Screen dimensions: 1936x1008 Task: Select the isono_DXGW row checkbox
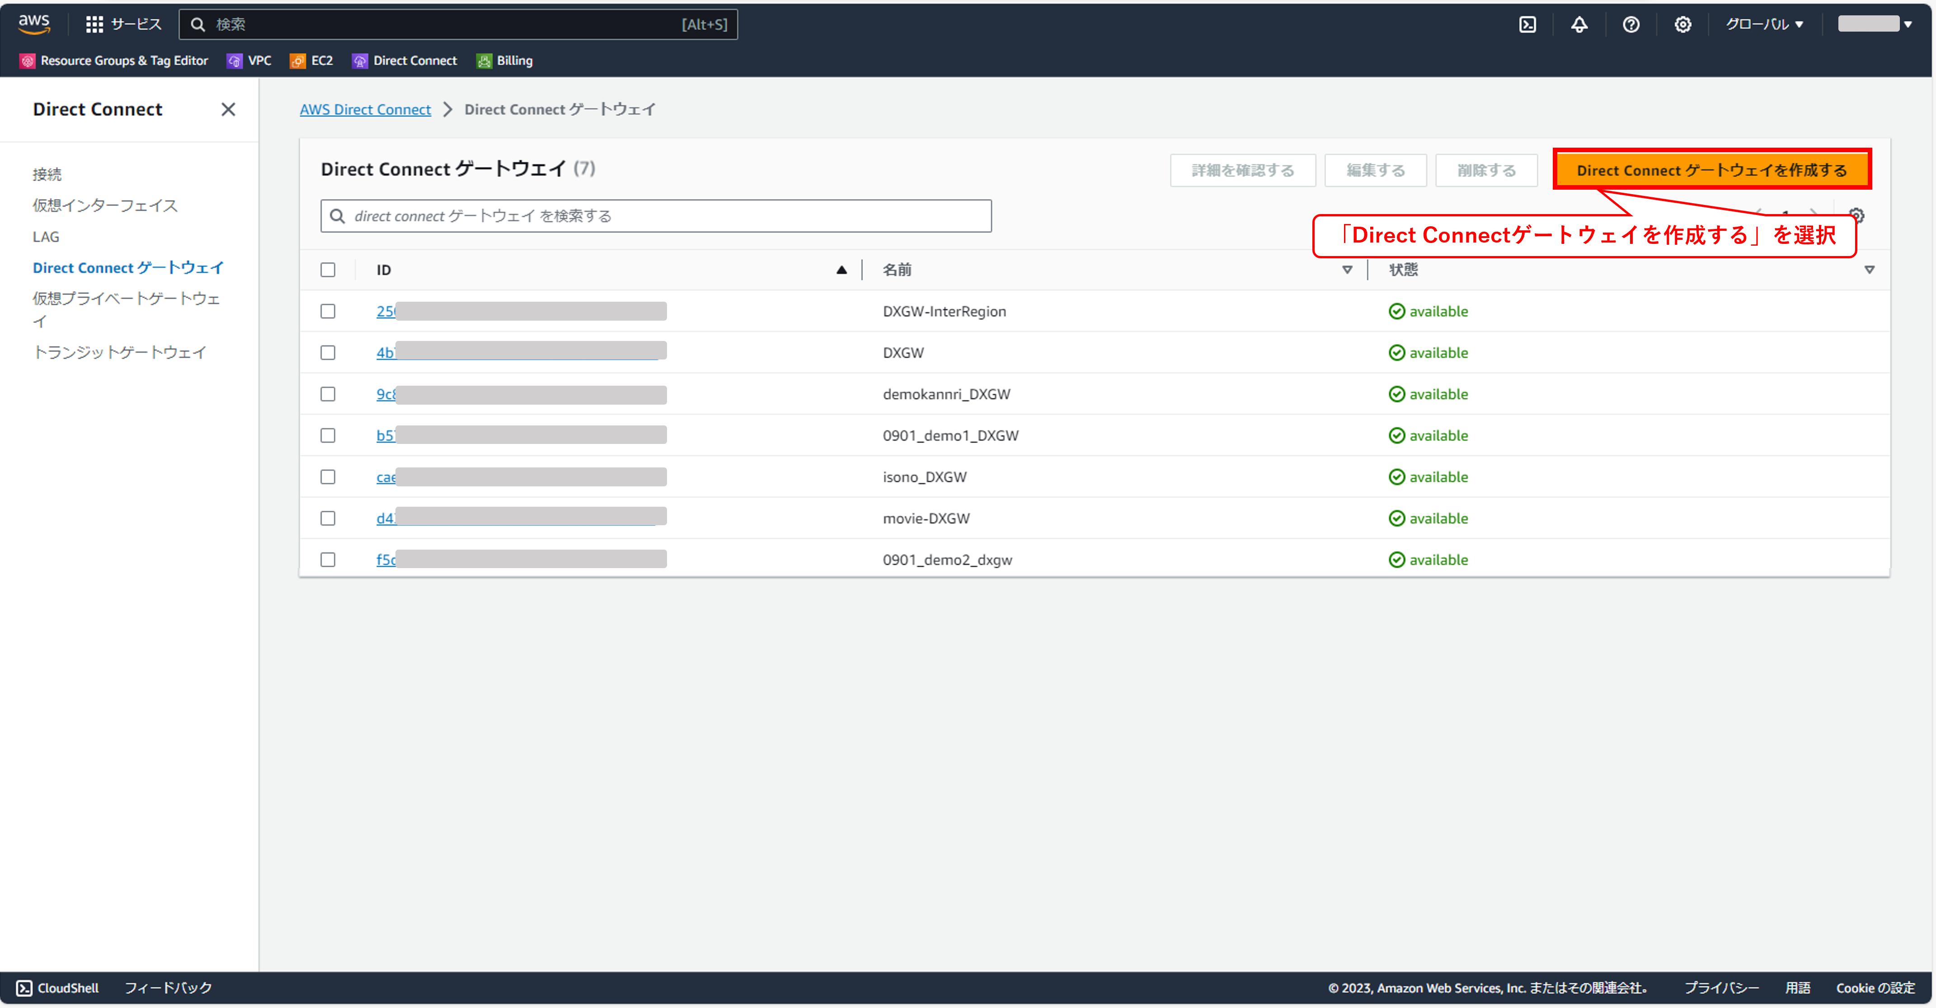(328, 477)
